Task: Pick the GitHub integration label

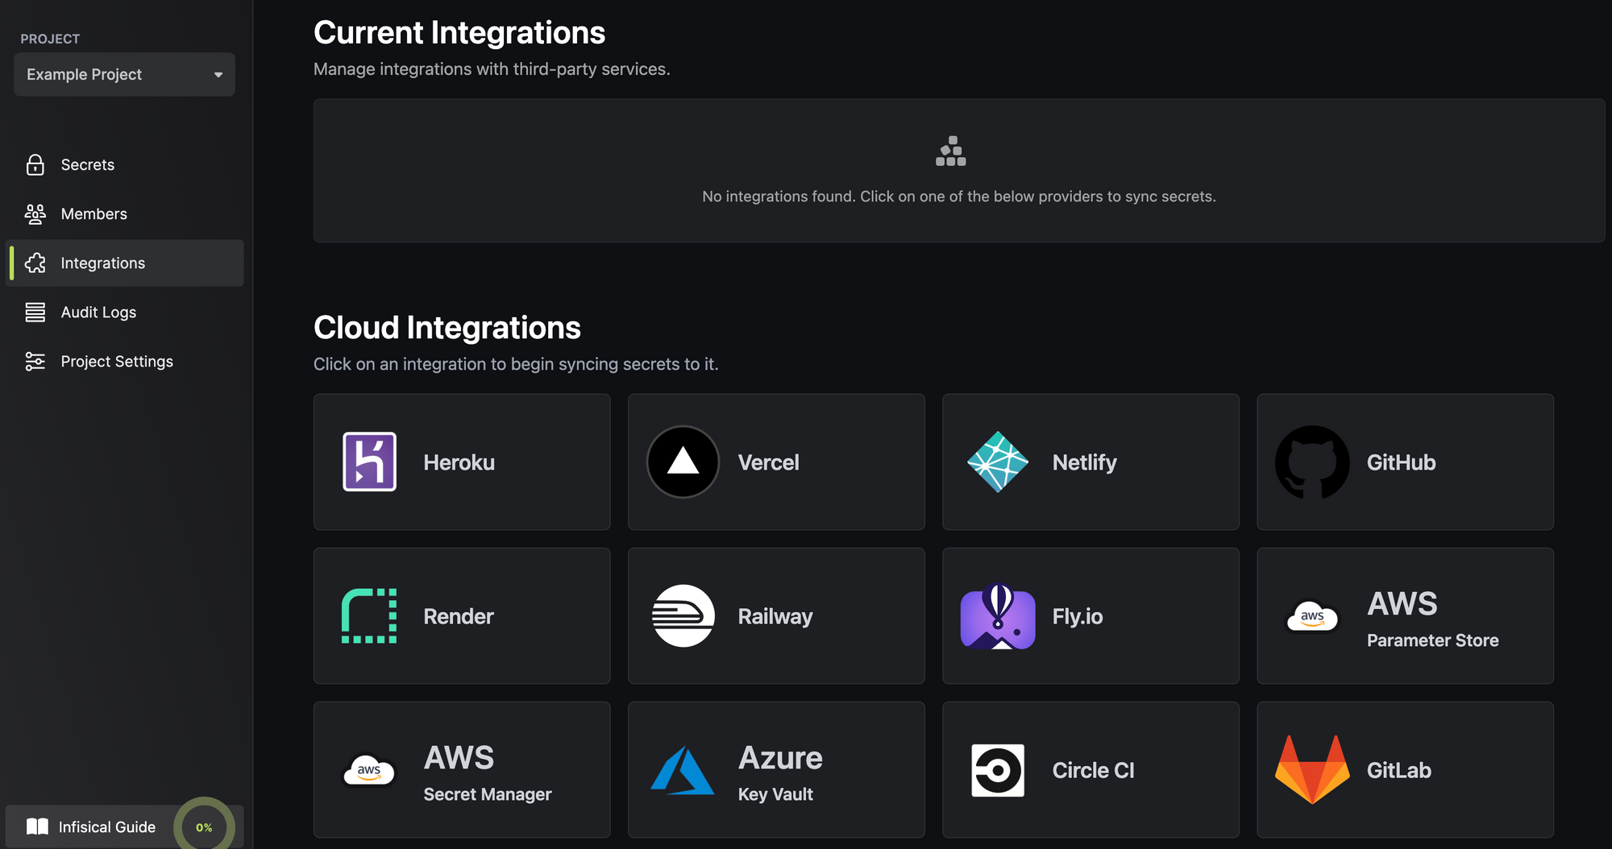Action: click(1401, 462)
